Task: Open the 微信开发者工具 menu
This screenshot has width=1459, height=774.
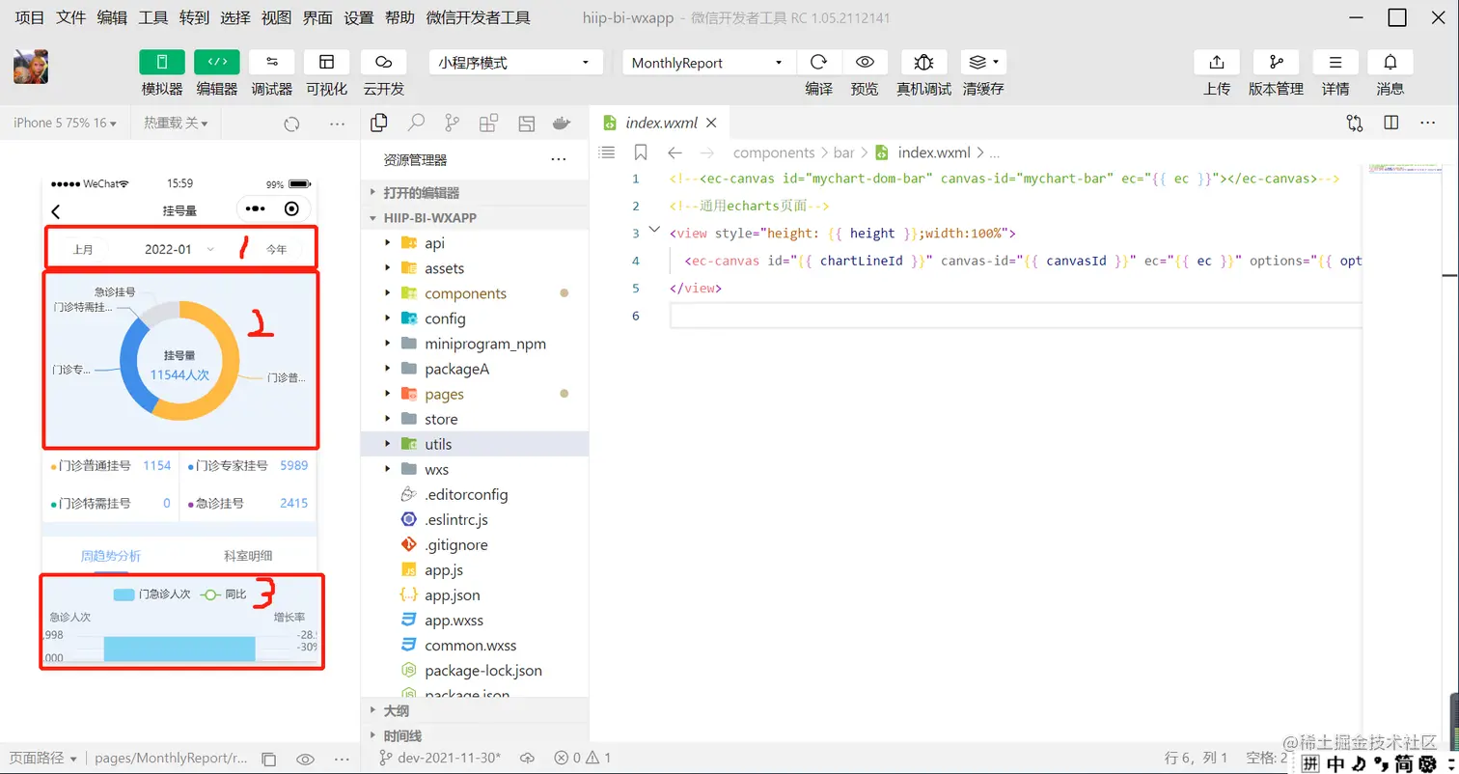Action: click(x=478, y=17)
